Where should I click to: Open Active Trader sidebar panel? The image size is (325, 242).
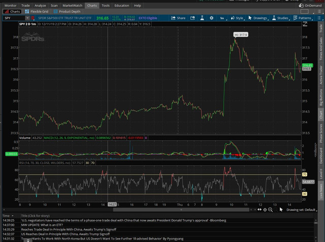(x=321, y=75)
